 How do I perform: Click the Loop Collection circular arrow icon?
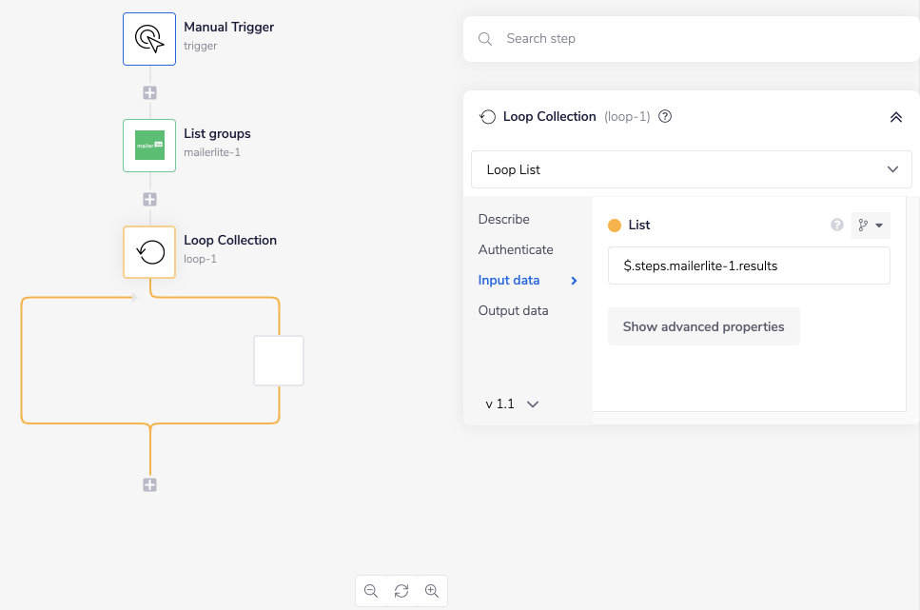(x=149, y=252)
